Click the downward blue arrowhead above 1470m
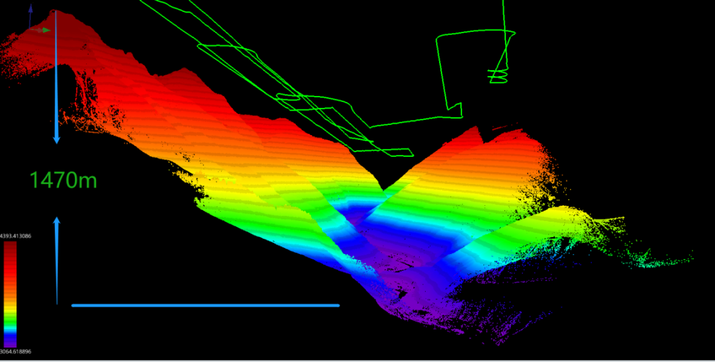Viewport: 715px width, 362px height. point(56,138)
